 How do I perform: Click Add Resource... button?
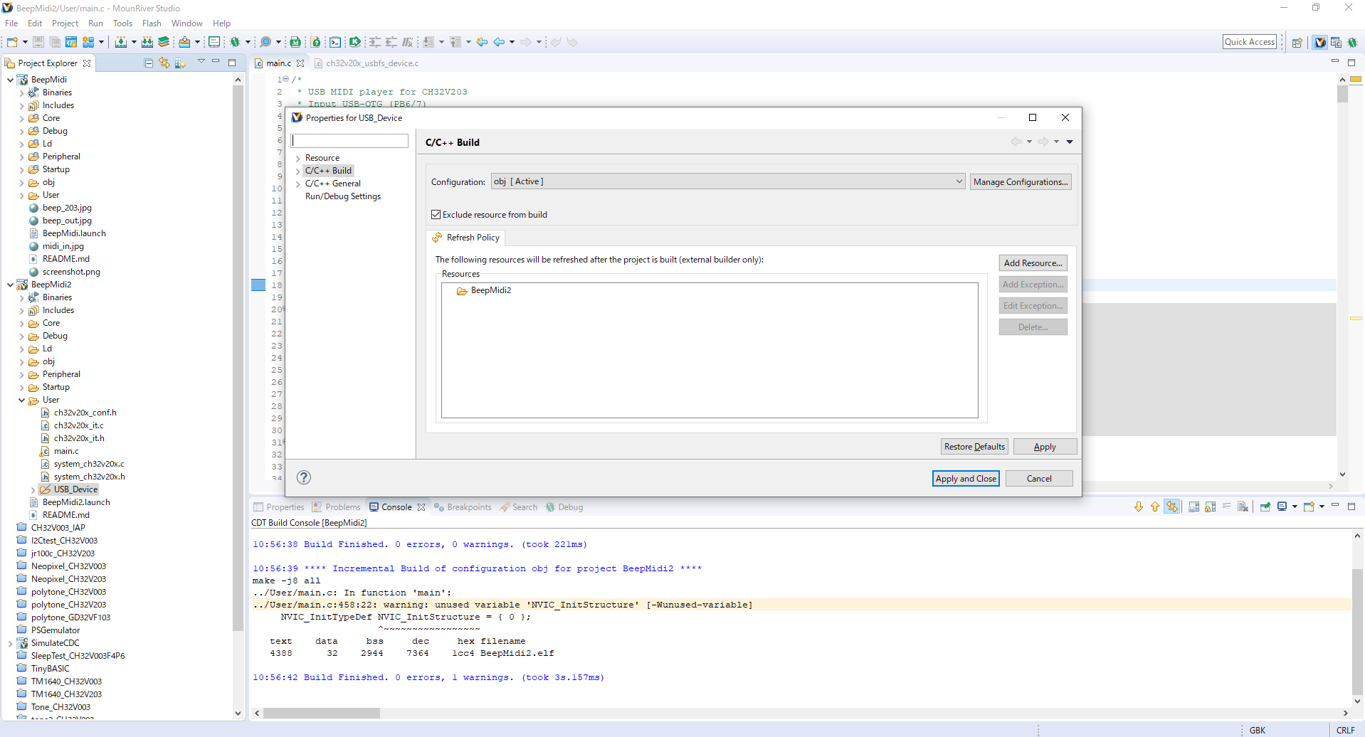tap(1033, 263)
